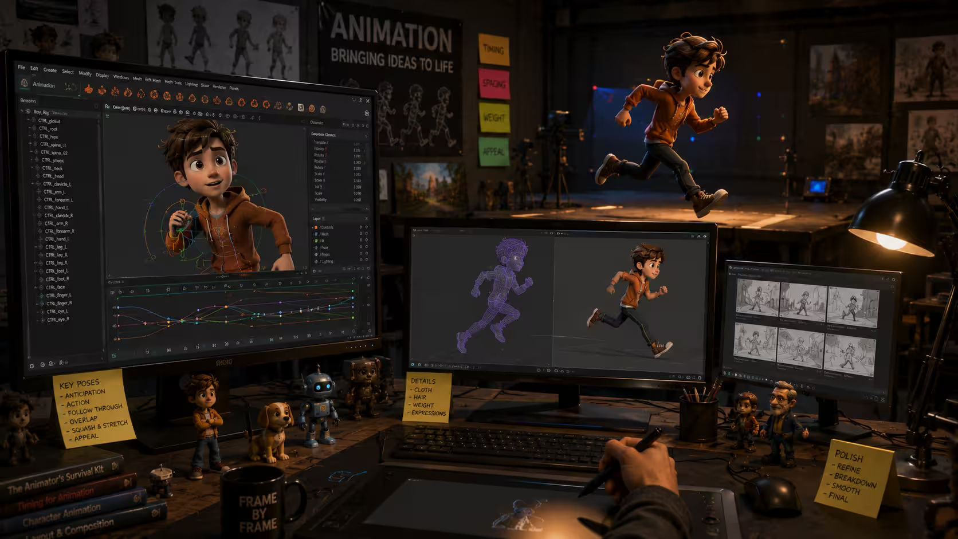This screenshot has height=539, width=958.
Task: Select CTRL_forearm_R in the outliner
Action: (x=60, y=231)
